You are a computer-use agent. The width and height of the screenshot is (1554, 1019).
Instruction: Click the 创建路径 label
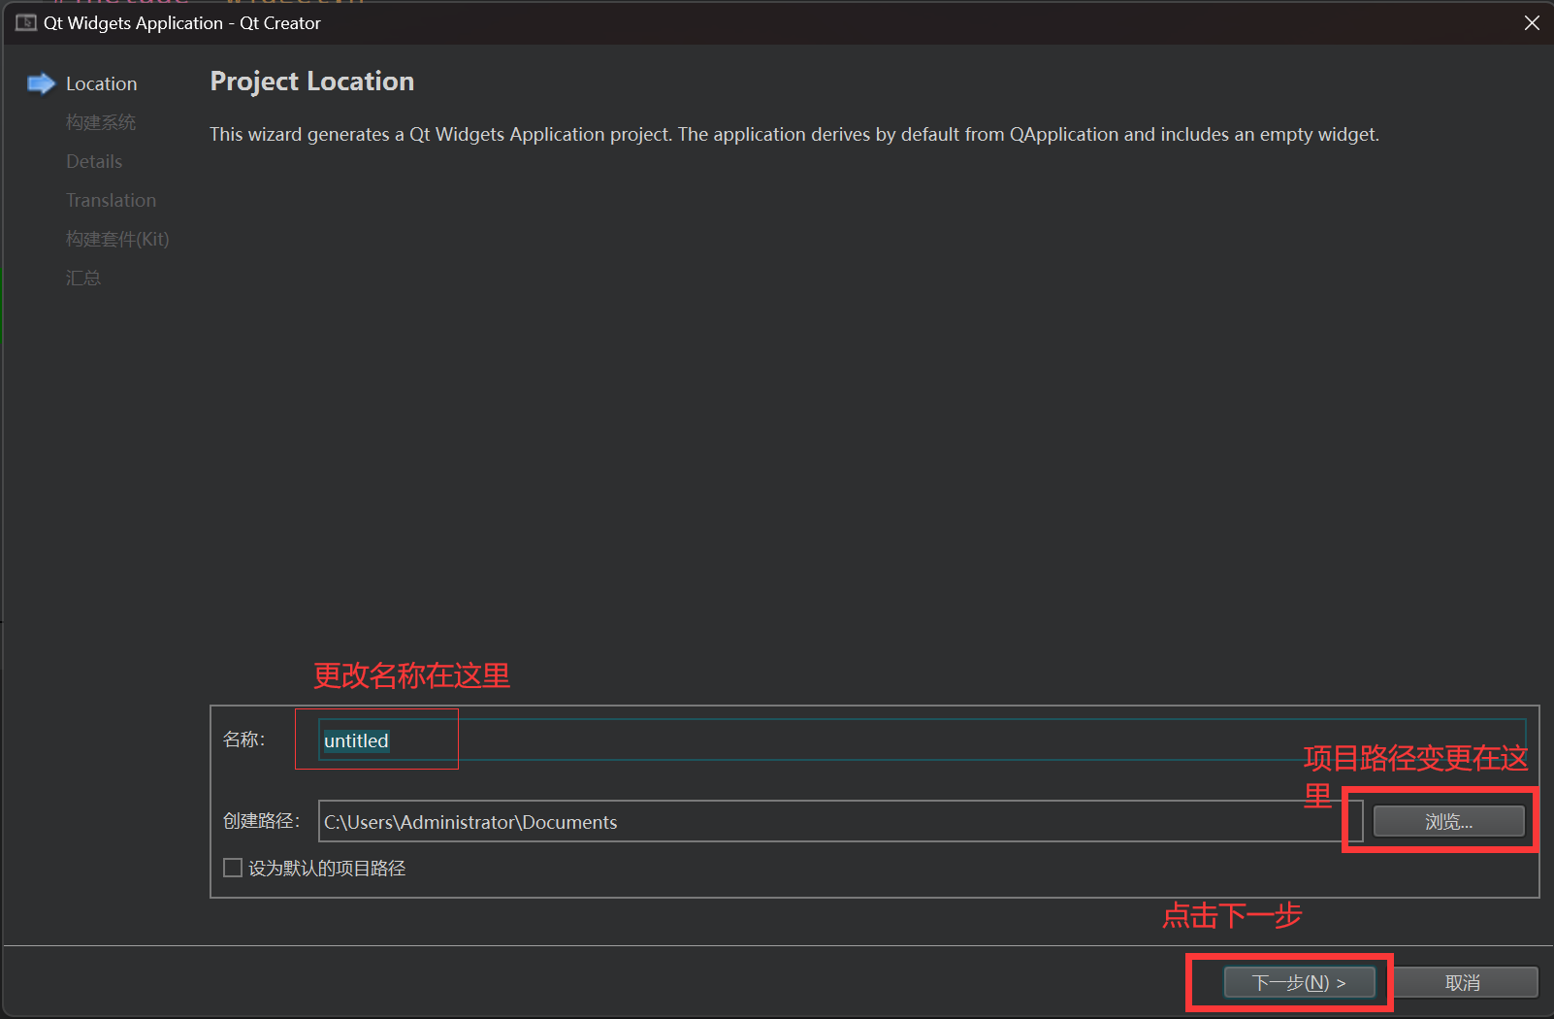pyautogui.click(x=261, y=821)
